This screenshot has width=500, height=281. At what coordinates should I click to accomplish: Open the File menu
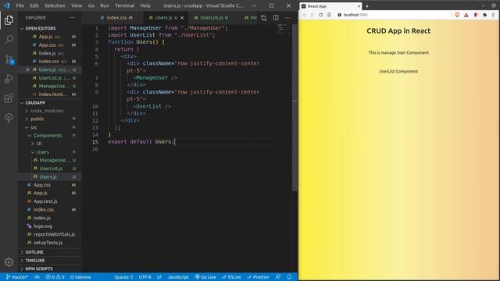[x=20, y=5]
